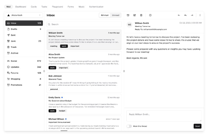Click the search magnifier icon
Screen dimensions: 209x139
[49, 24]
